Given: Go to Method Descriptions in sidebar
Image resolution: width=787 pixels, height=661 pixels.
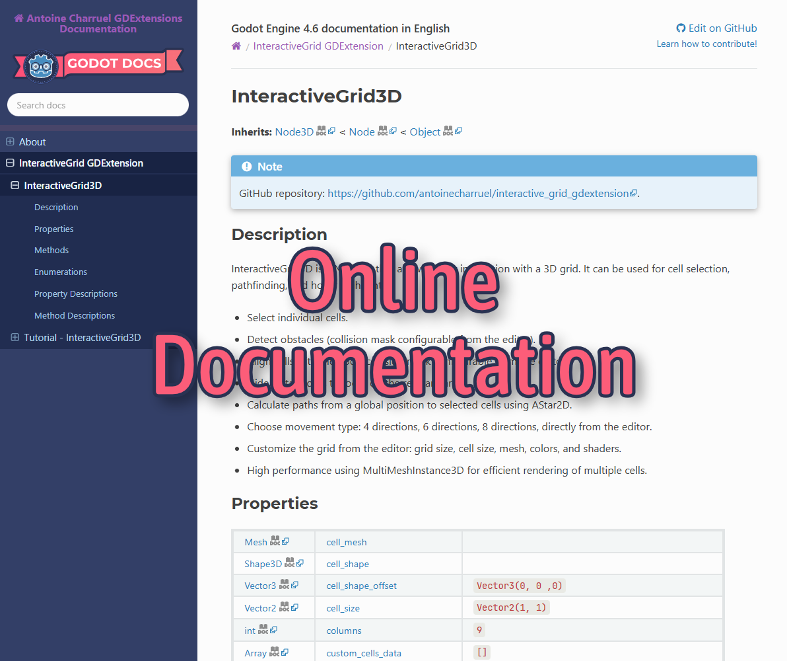Looking at the screenshot, I should point(75,316).
